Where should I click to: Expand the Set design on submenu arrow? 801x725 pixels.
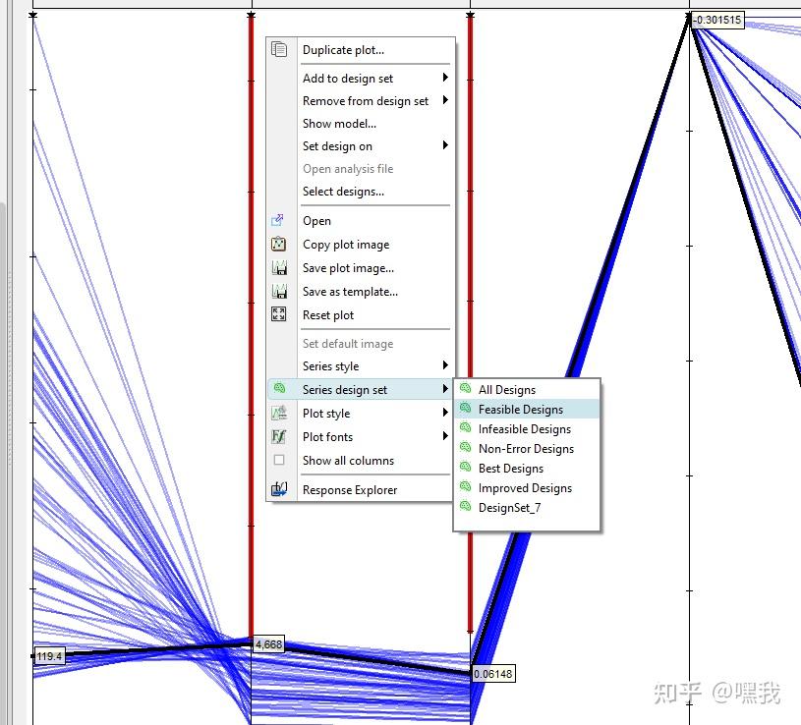coord(445,145)
